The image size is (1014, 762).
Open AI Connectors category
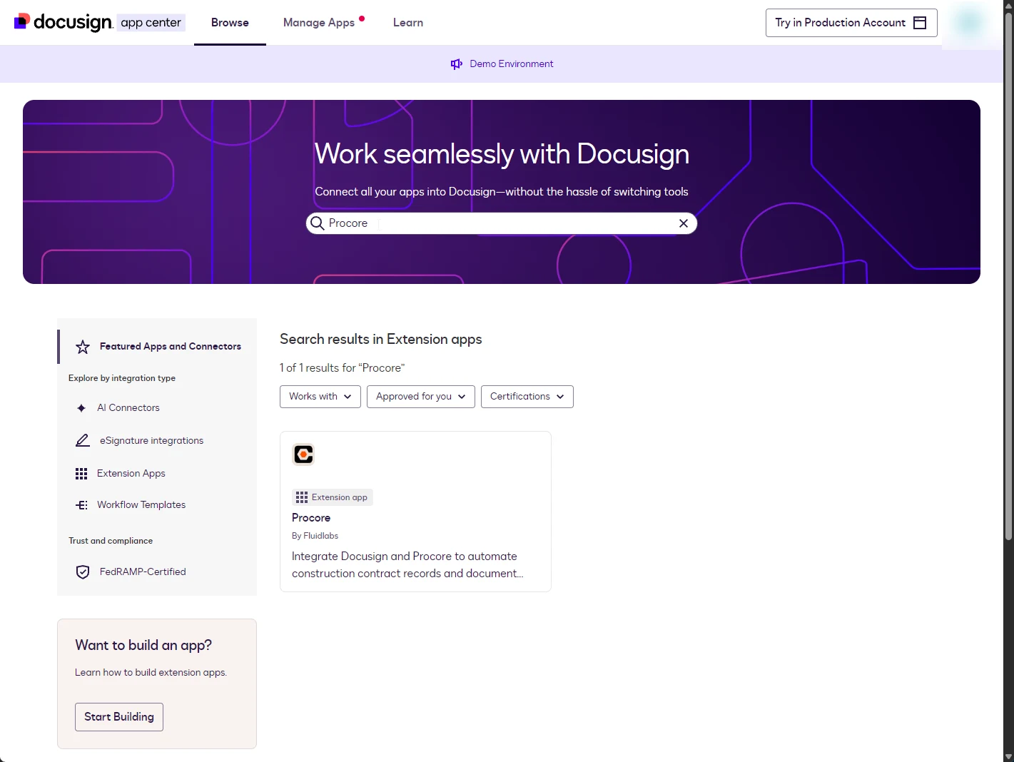[128, 408]
